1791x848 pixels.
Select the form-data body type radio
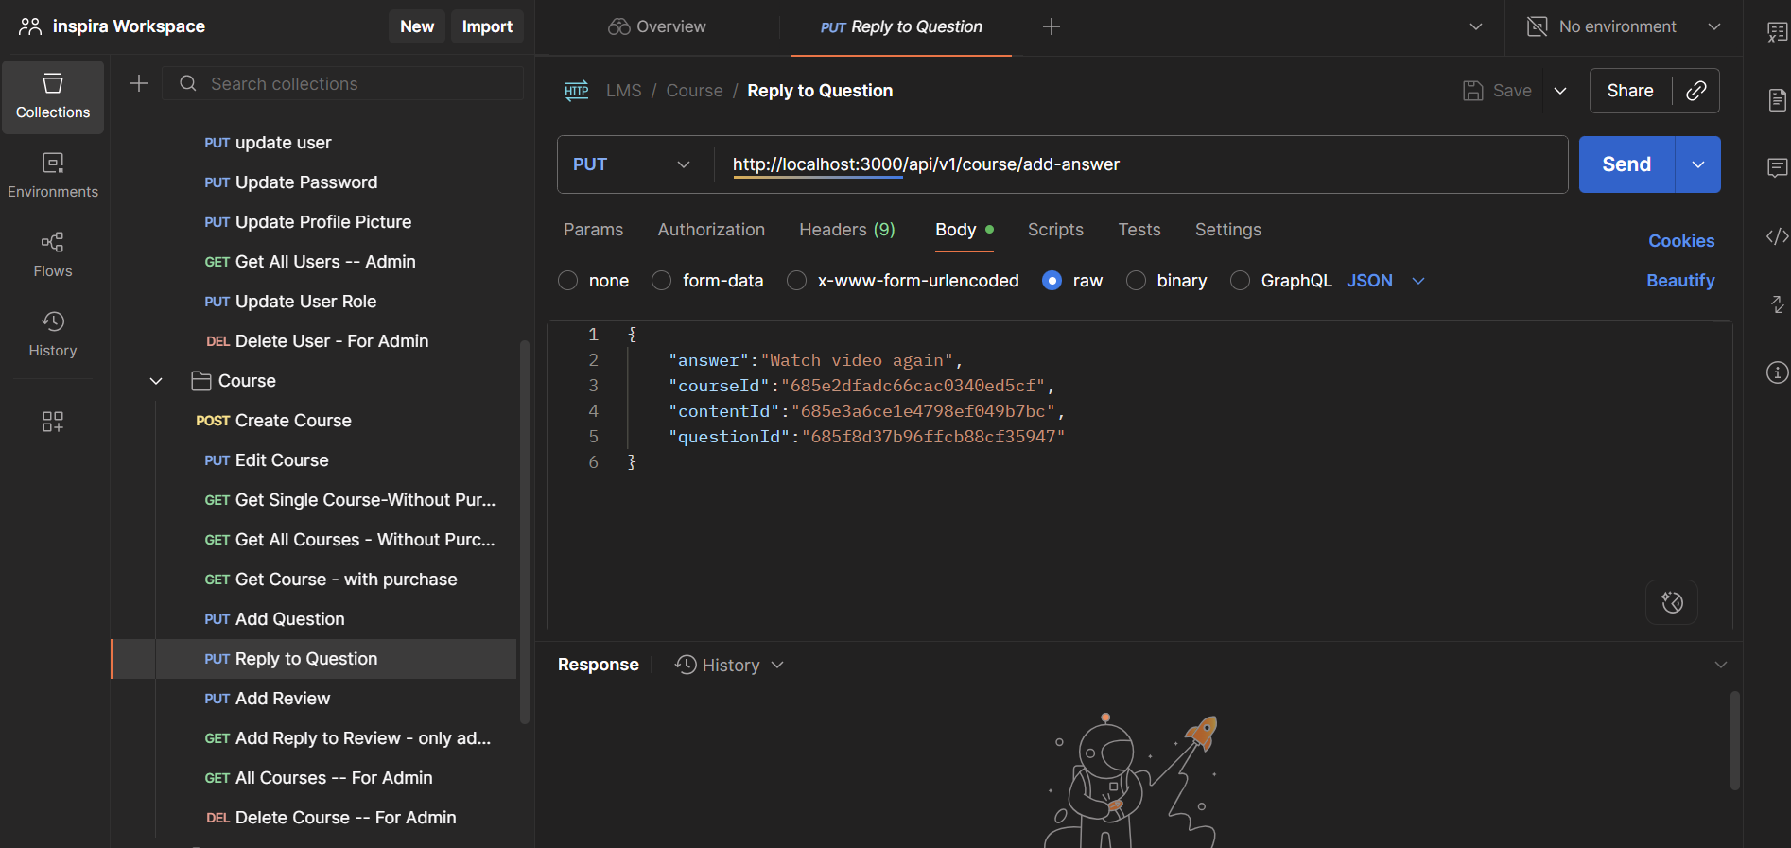pos(662,281)
